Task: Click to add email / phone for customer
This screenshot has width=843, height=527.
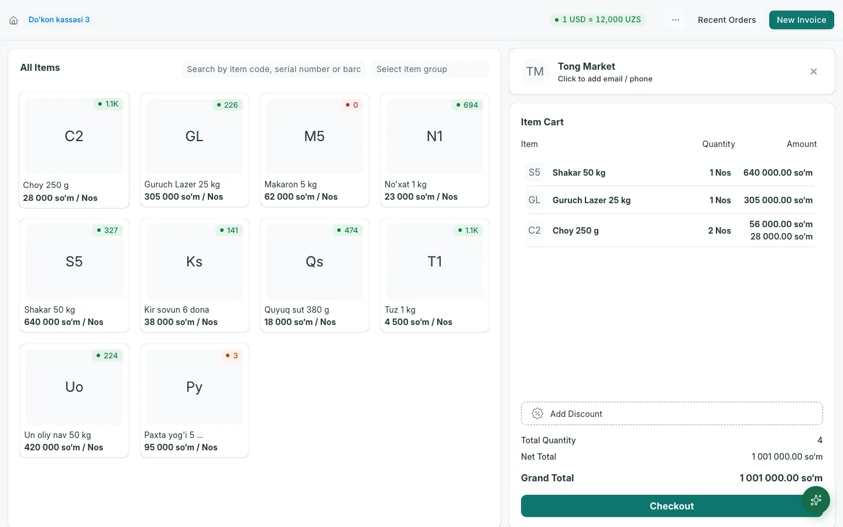Action: click(605, 79)
